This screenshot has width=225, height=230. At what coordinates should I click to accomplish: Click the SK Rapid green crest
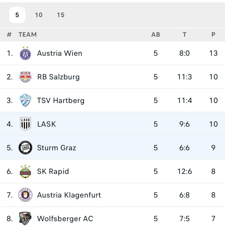(x=25, y=171)
